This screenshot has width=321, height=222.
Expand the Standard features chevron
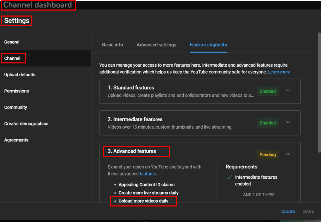tap(288, 91)
